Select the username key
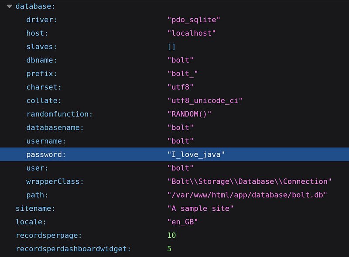 46,141
